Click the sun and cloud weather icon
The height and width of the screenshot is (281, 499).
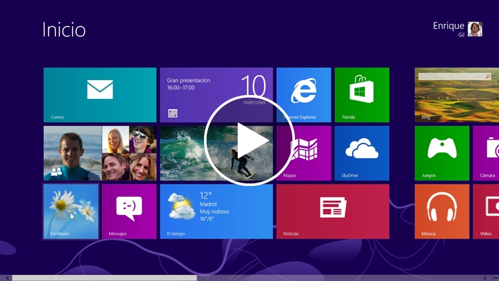tap(181, 206)
